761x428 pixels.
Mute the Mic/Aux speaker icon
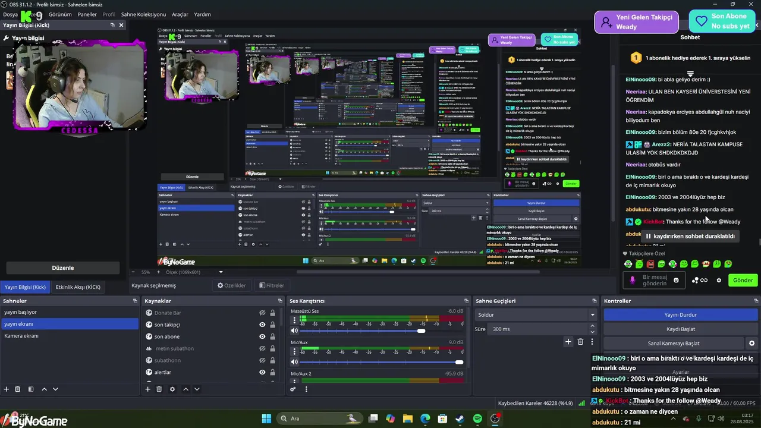pos(294,362)
